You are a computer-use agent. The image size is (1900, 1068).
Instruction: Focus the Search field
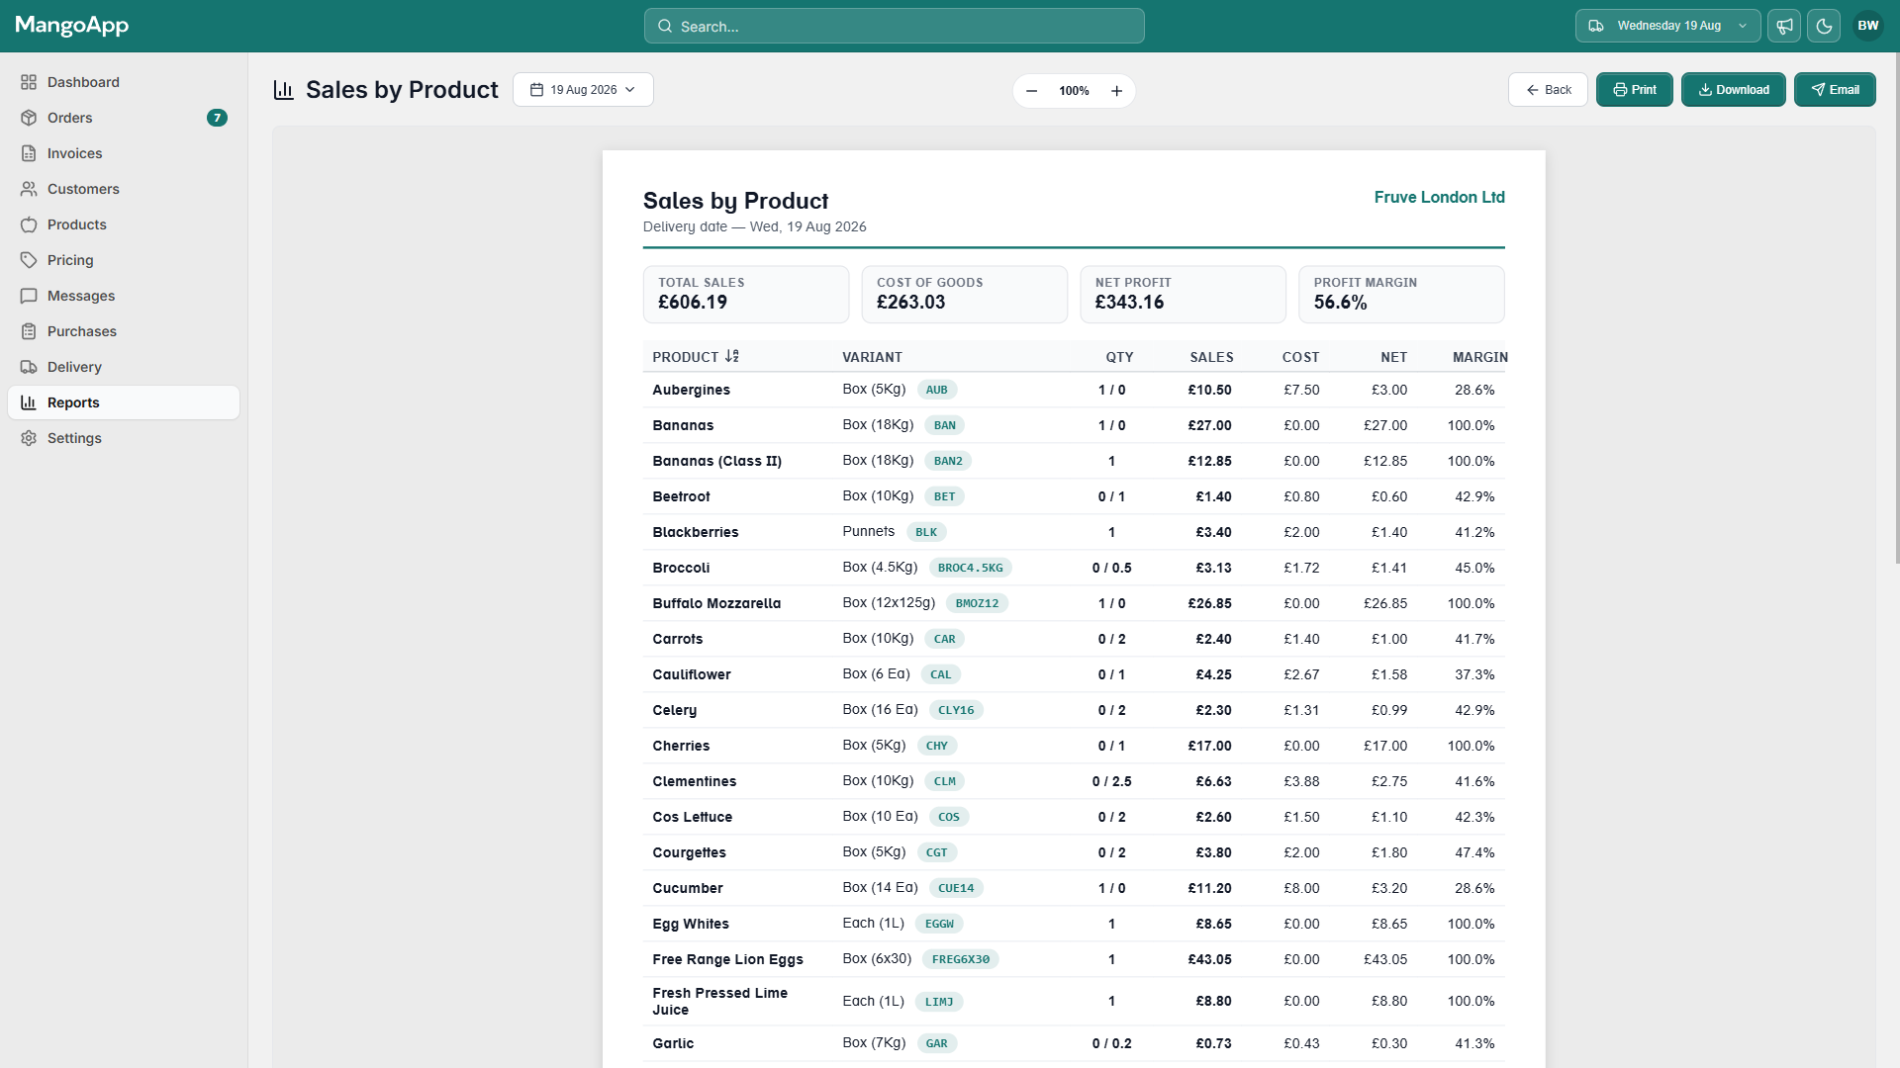(x=895, y=26)
